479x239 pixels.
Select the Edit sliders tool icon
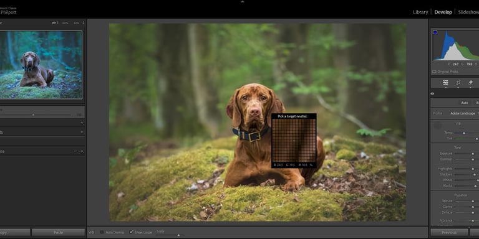pyautogui.click(x=445, y=83)
